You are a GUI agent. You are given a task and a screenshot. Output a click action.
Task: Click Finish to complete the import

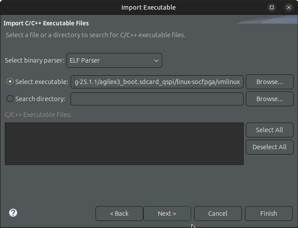coord(269,214)
